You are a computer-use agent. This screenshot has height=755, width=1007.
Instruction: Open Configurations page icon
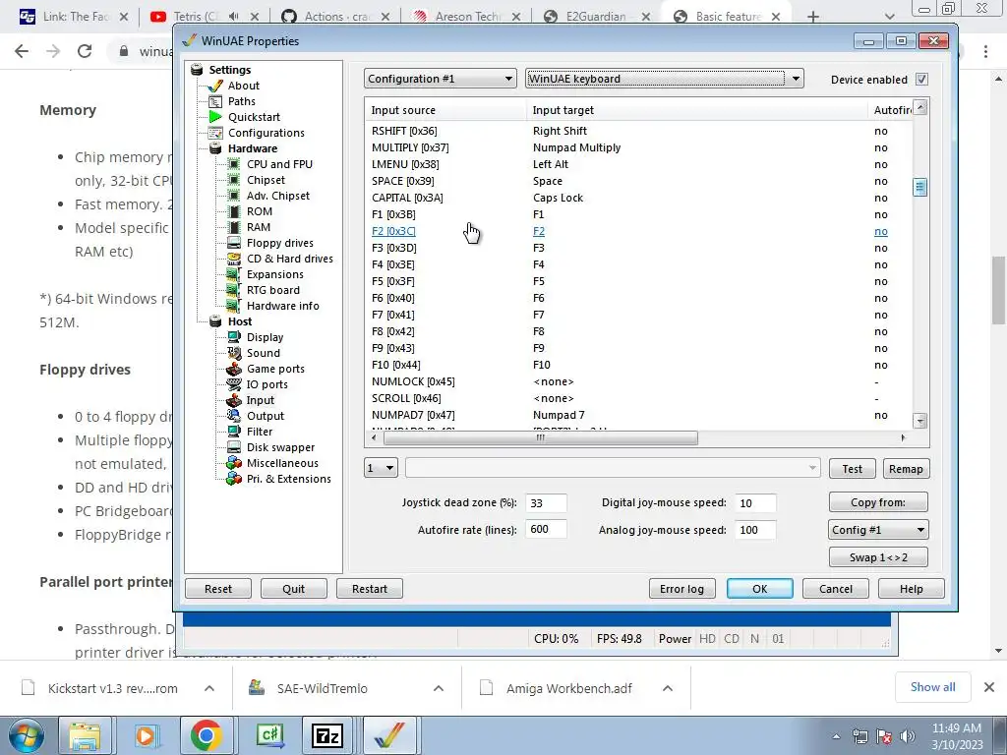click(215, 133)
